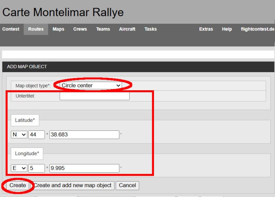Open the Teams menu item
Viewport: 275px width, 197px height.
pos(103,29)
